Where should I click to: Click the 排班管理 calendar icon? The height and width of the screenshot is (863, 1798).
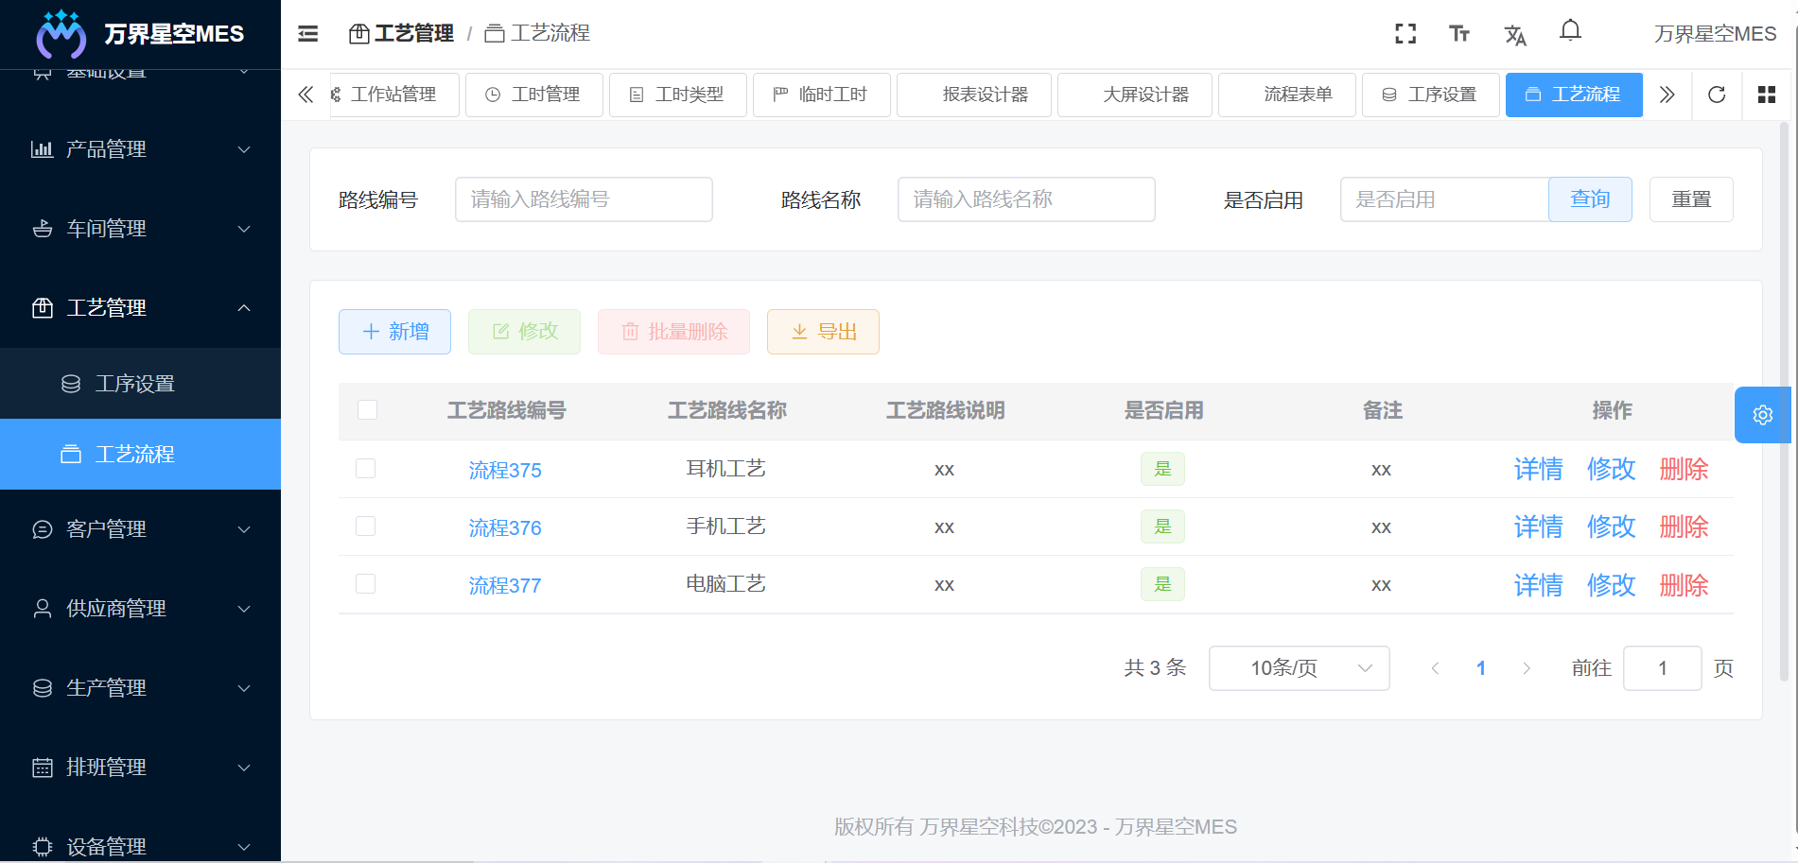tap(43, 768)
